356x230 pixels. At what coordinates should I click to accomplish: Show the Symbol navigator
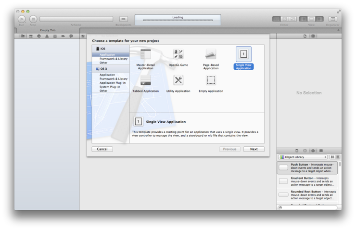pos(31,36)
